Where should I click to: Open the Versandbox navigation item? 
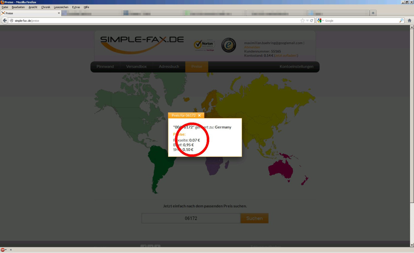pyautogui.click(x=136, y=67)
